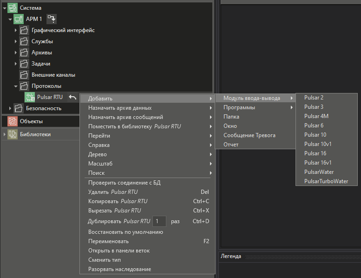
Task: Click the APM 1 workstation icon
Action: 19,19
